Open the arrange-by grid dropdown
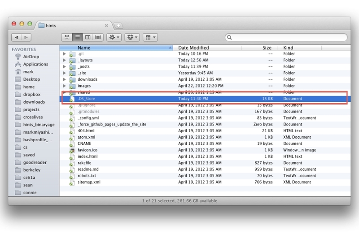The height and width of the screenshot is (239, 359). [x=150, y=37]
